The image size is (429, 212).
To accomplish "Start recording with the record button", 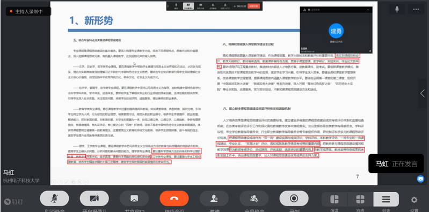I will tap(294, 199).
